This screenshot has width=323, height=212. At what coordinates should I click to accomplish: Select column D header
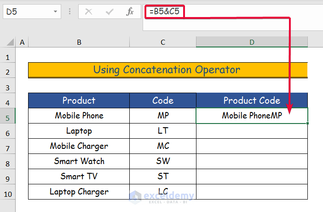click(252, 42)
